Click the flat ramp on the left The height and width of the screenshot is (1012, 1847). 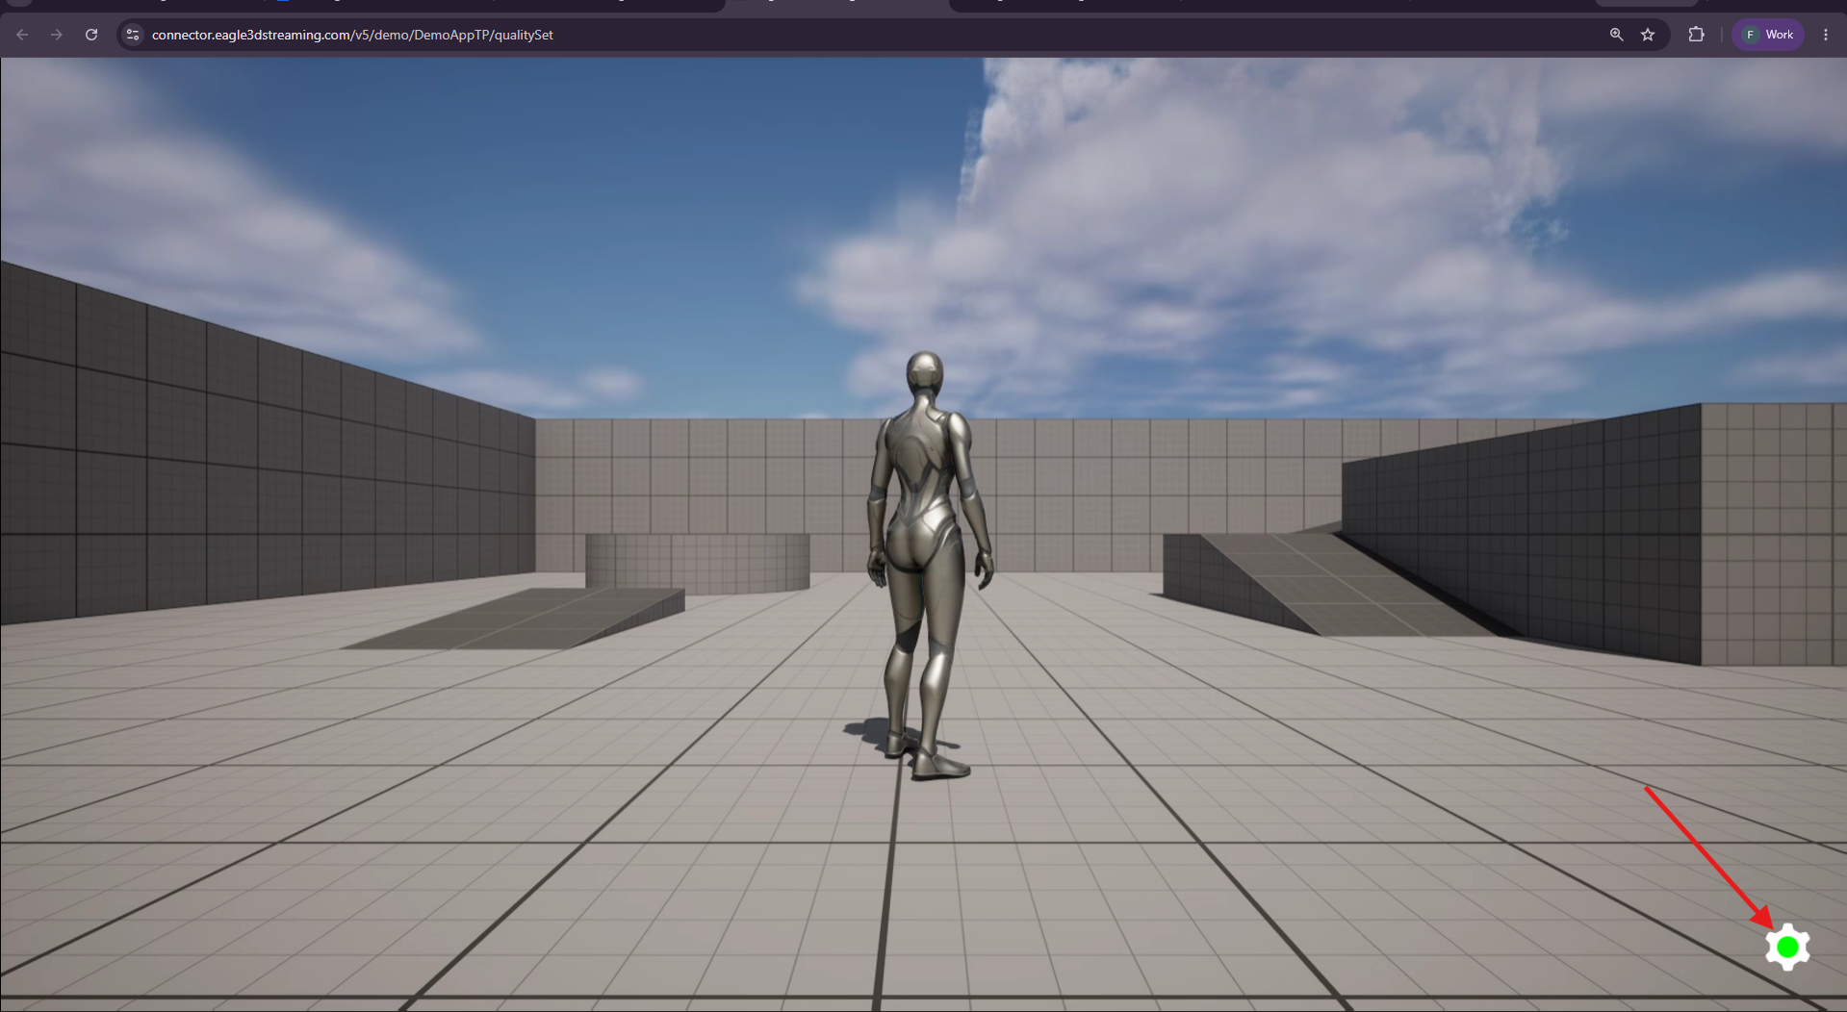pyautogui.click(x=516, y=619)
